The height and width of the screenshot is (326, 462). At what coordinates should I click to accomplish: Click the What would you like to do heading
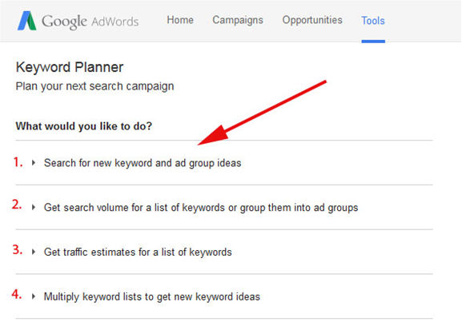coord(84,126)
